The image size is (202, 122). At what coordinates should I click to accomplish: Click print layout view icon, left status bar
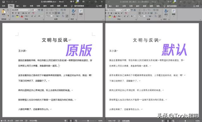pos(71,121)
